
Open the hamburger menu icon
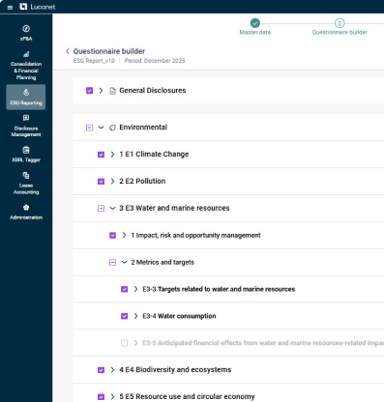pyautogui.click(x=10, y=7)
